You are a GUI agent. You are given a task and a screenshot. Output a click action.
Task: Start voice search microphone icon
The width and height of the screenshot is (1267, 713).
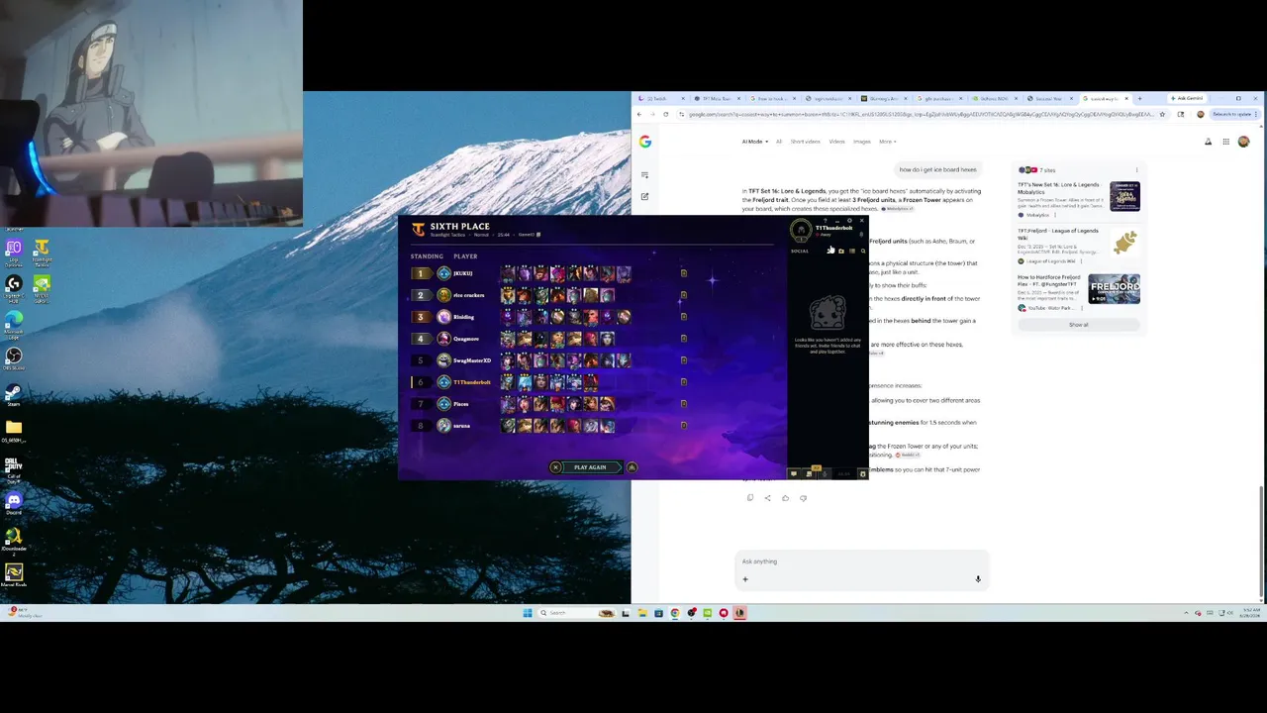(x=978, y=579)
